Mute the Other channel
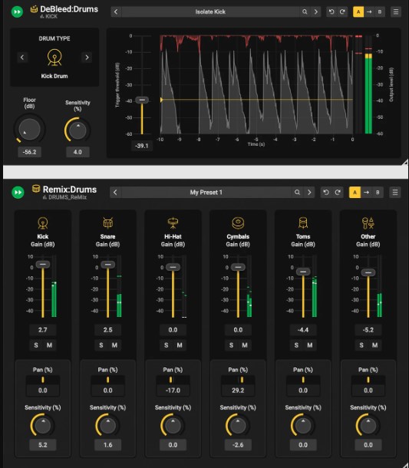409x468 pixels. click(375, 345)
